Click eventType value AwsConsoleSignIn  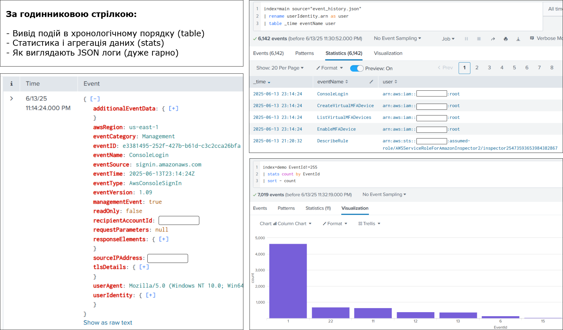[155, 183]
